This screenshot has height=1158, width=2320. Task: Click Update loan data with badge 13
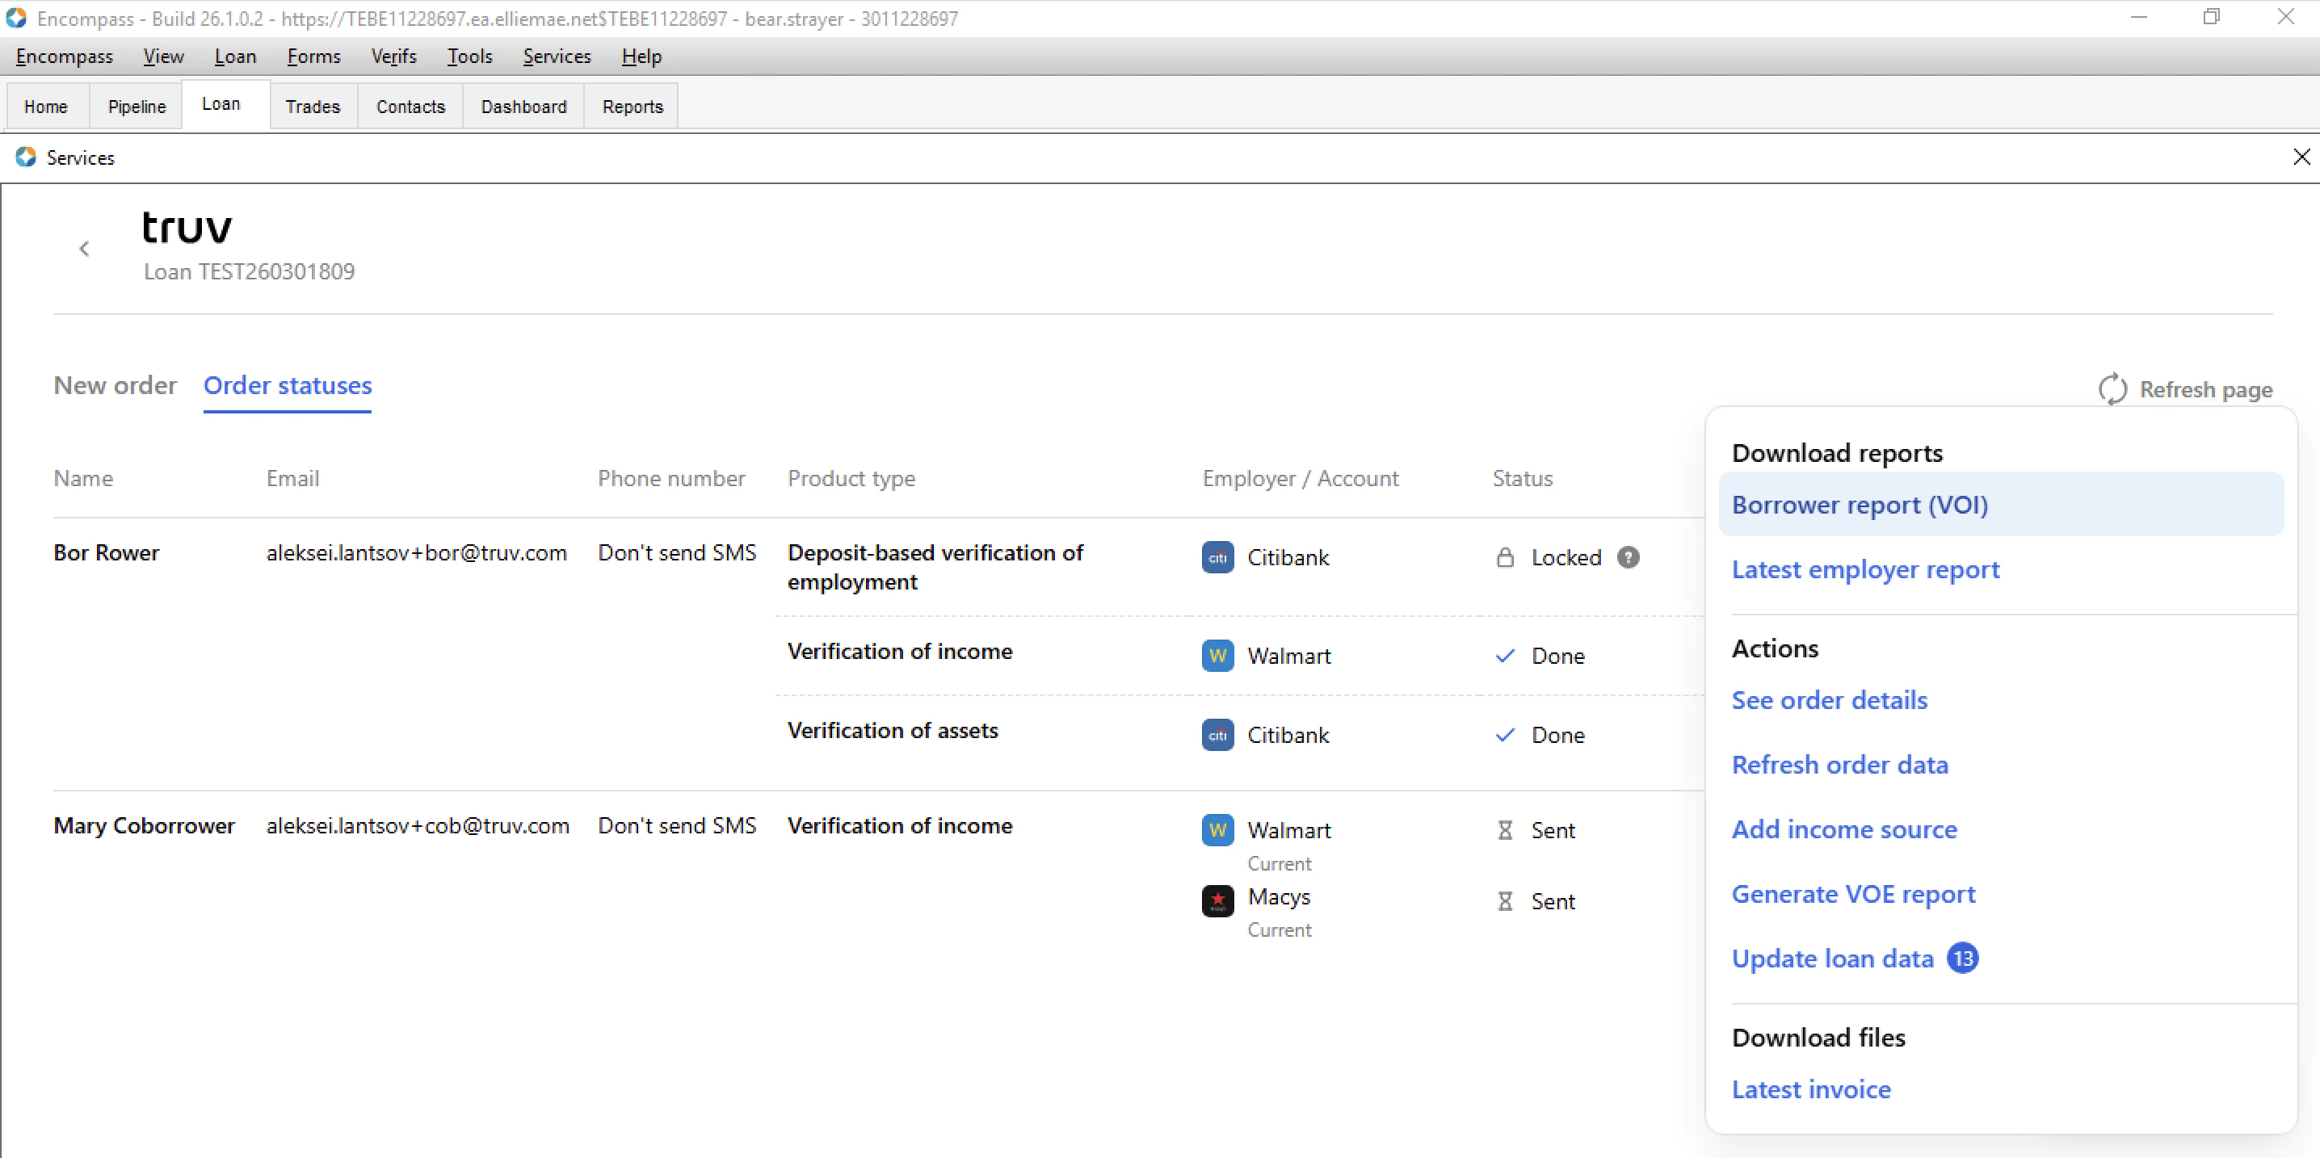(1833, 958)
